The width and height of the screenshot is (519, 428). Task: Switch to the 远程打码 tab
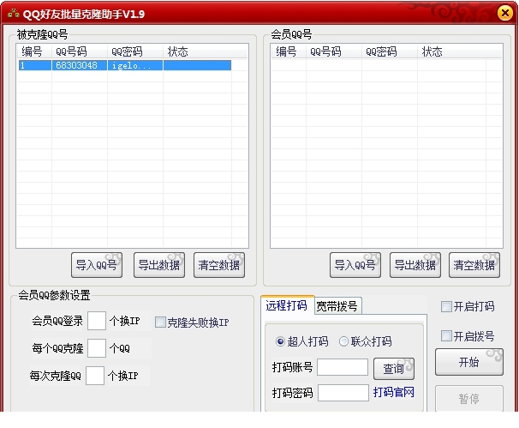point(287,305)
